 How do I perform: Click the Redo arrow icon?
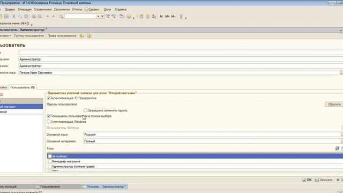(x=54, y=17)
